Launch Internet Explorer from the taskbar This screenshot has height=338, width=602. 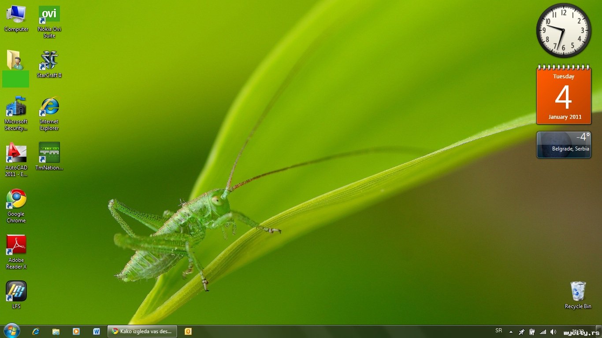(x=36, y=331)
